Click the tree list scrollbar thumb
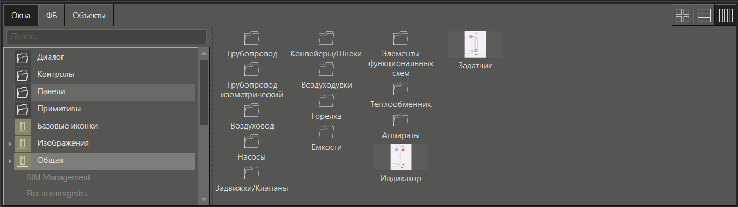 point(203,92)
